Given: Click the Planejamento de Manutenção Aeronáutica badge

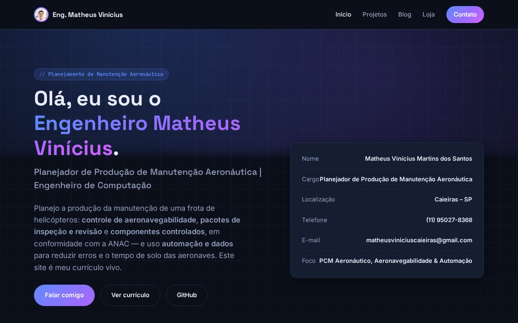Looking at the screenshot, I should pyautogui.click(x=101, y=74).
